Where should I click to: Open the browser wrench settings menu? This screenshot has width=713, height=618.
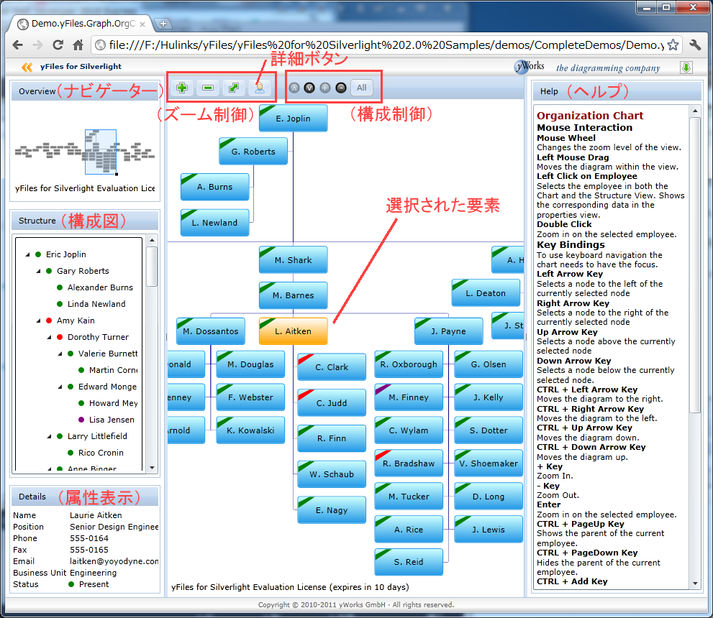695,45
